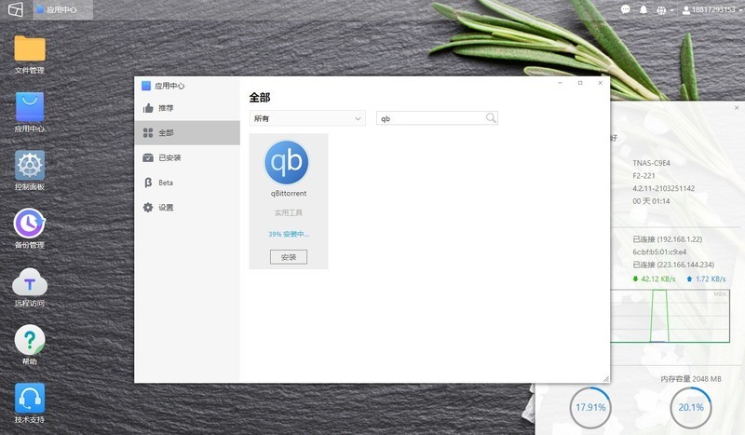Screen dimensions: 745x435
Task: Open the messages chat bubble icon
Action: point(625,9)
